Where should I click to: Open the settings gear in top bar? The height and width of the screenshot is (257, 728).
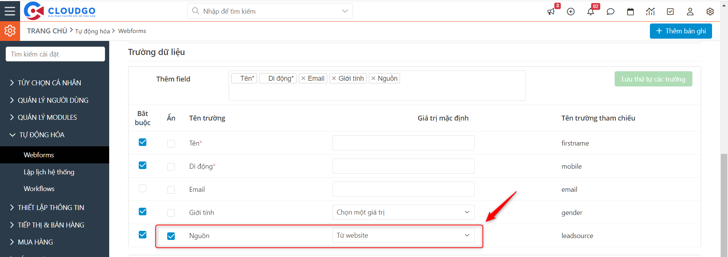tap(710, 12)
